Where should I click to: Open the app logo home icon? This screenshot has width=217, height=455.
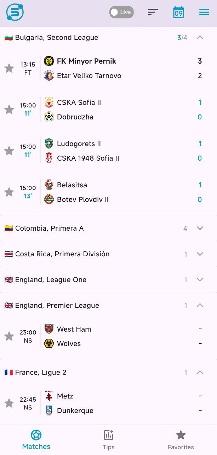[15, 12]
